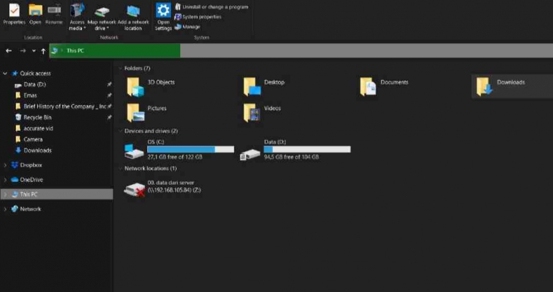Select Quick access in sidebar
The image size is (553, 292).
point(35,73)
